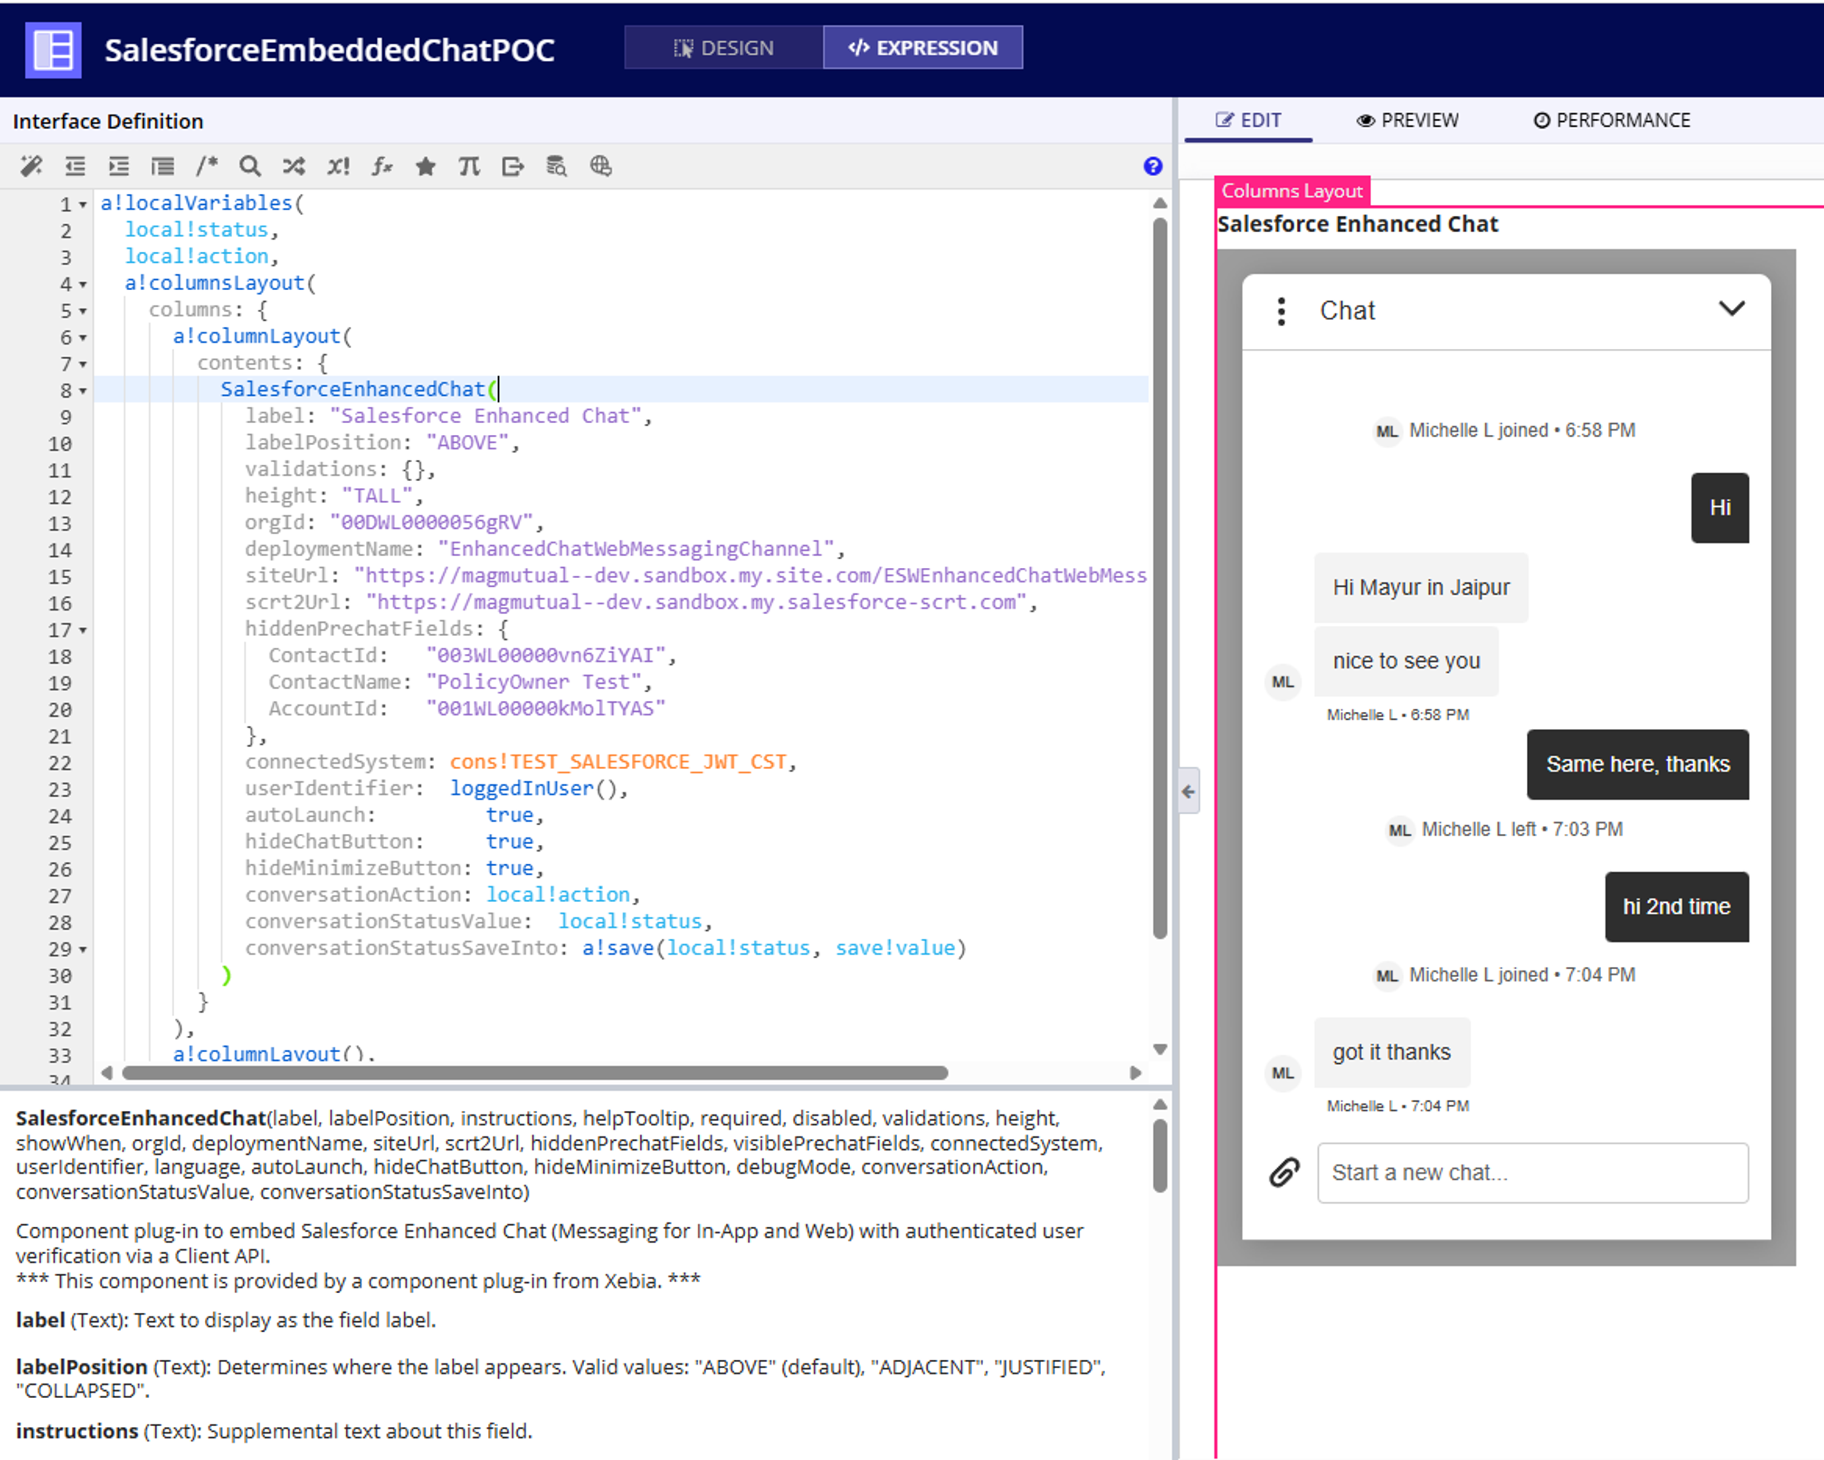Click horizontal scroll right arrow in editor
The width and height of the screenshot is (1824, 1460).
click(1135, 1072)
